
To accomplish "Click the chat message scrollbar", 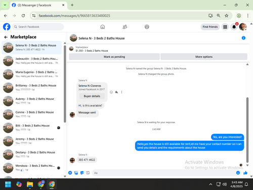I will [x=247, y=130].
